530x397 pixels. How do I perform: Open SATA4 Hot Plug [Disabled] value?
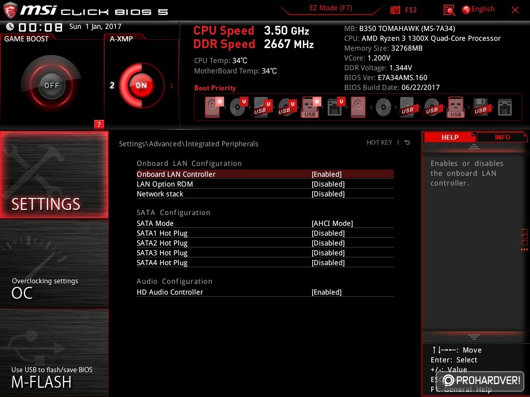(328, 262)
